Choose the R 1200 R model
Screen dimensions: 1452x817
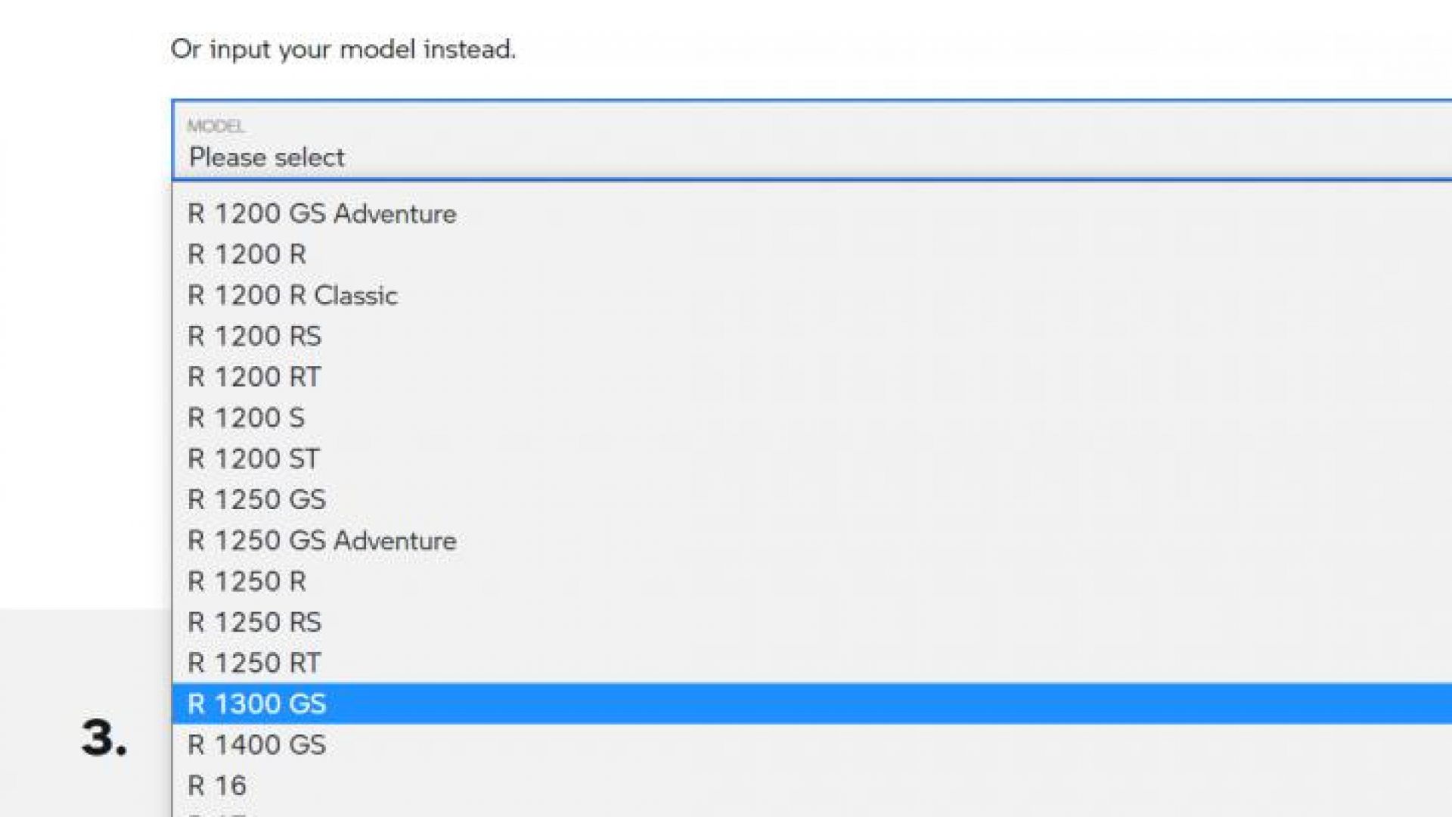[247, 255]
